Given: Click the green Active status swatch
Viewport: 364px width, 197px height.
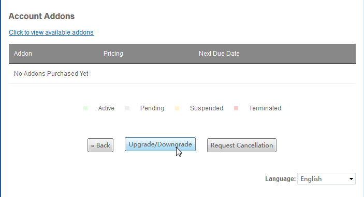Looking at the screenshot, I should click(x=85, y=108).
